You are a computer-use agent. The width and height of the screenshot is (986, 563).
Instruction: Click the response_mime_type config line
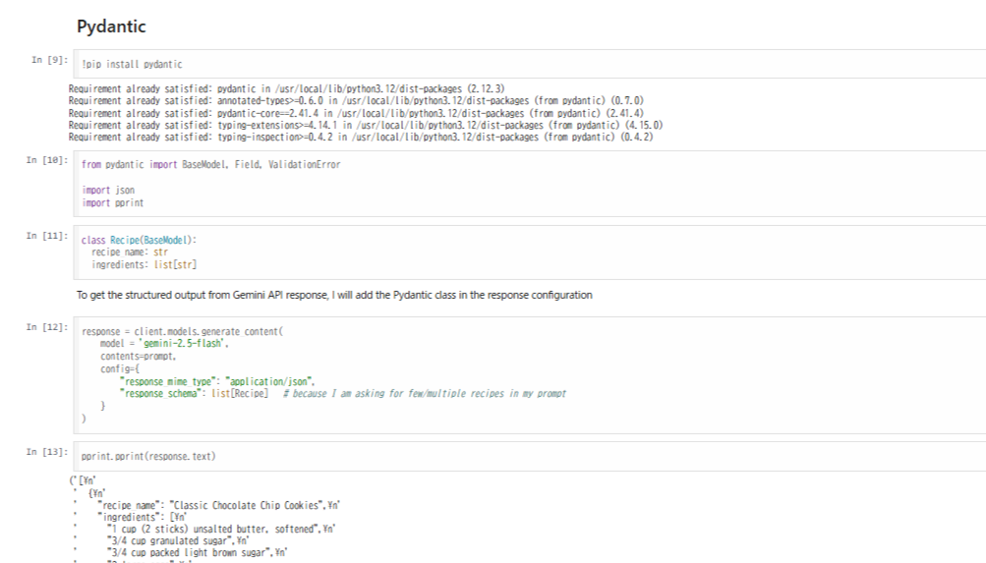click(217, 381)
